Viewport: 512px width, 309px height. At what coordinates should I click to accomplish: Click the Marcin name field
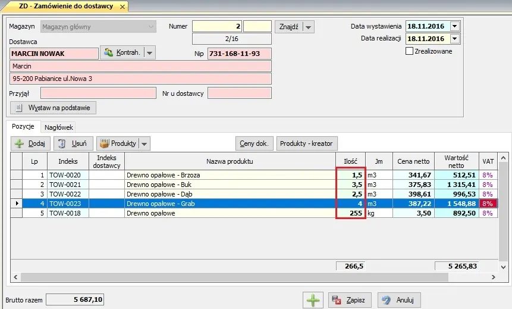pos(140,66)
